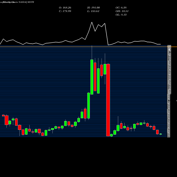Screen dimensions: 177x177
Task: Click the giant red crash candlestick
Action: pyautogui.click(x=108, y=100)
